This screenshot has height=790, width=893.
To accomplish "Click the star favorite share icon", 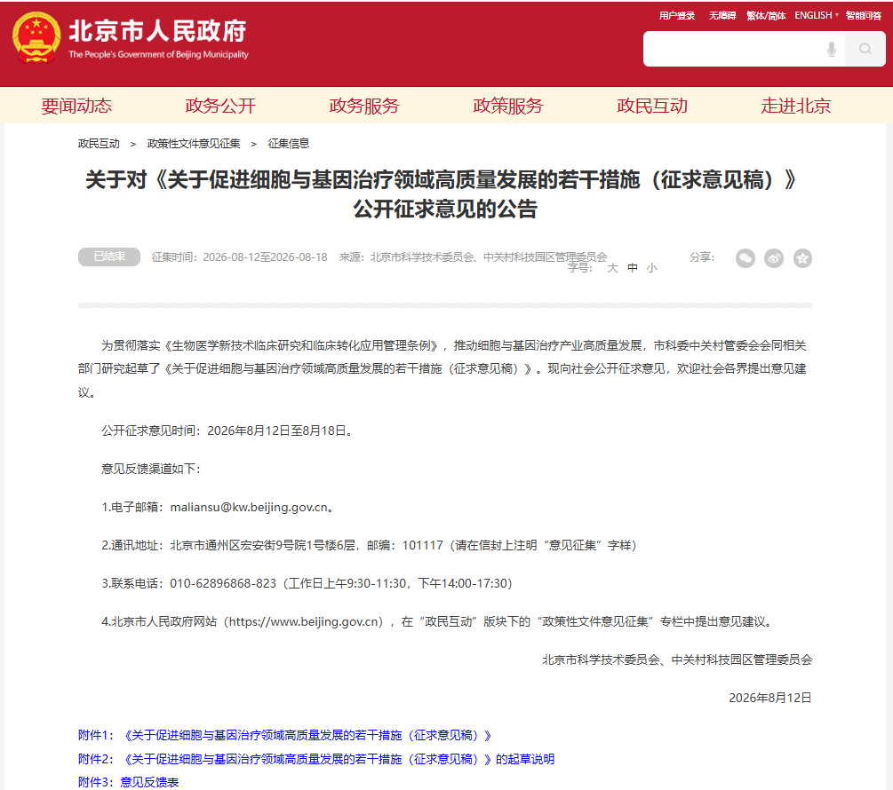I will tap(802, 258).
